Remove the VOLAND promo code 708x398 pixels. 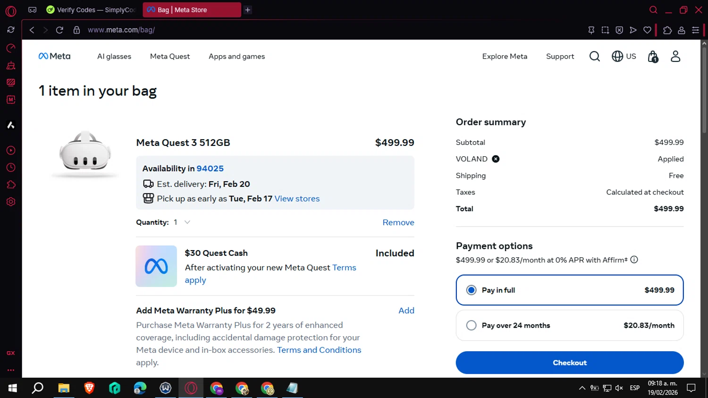tap(496, 159)
